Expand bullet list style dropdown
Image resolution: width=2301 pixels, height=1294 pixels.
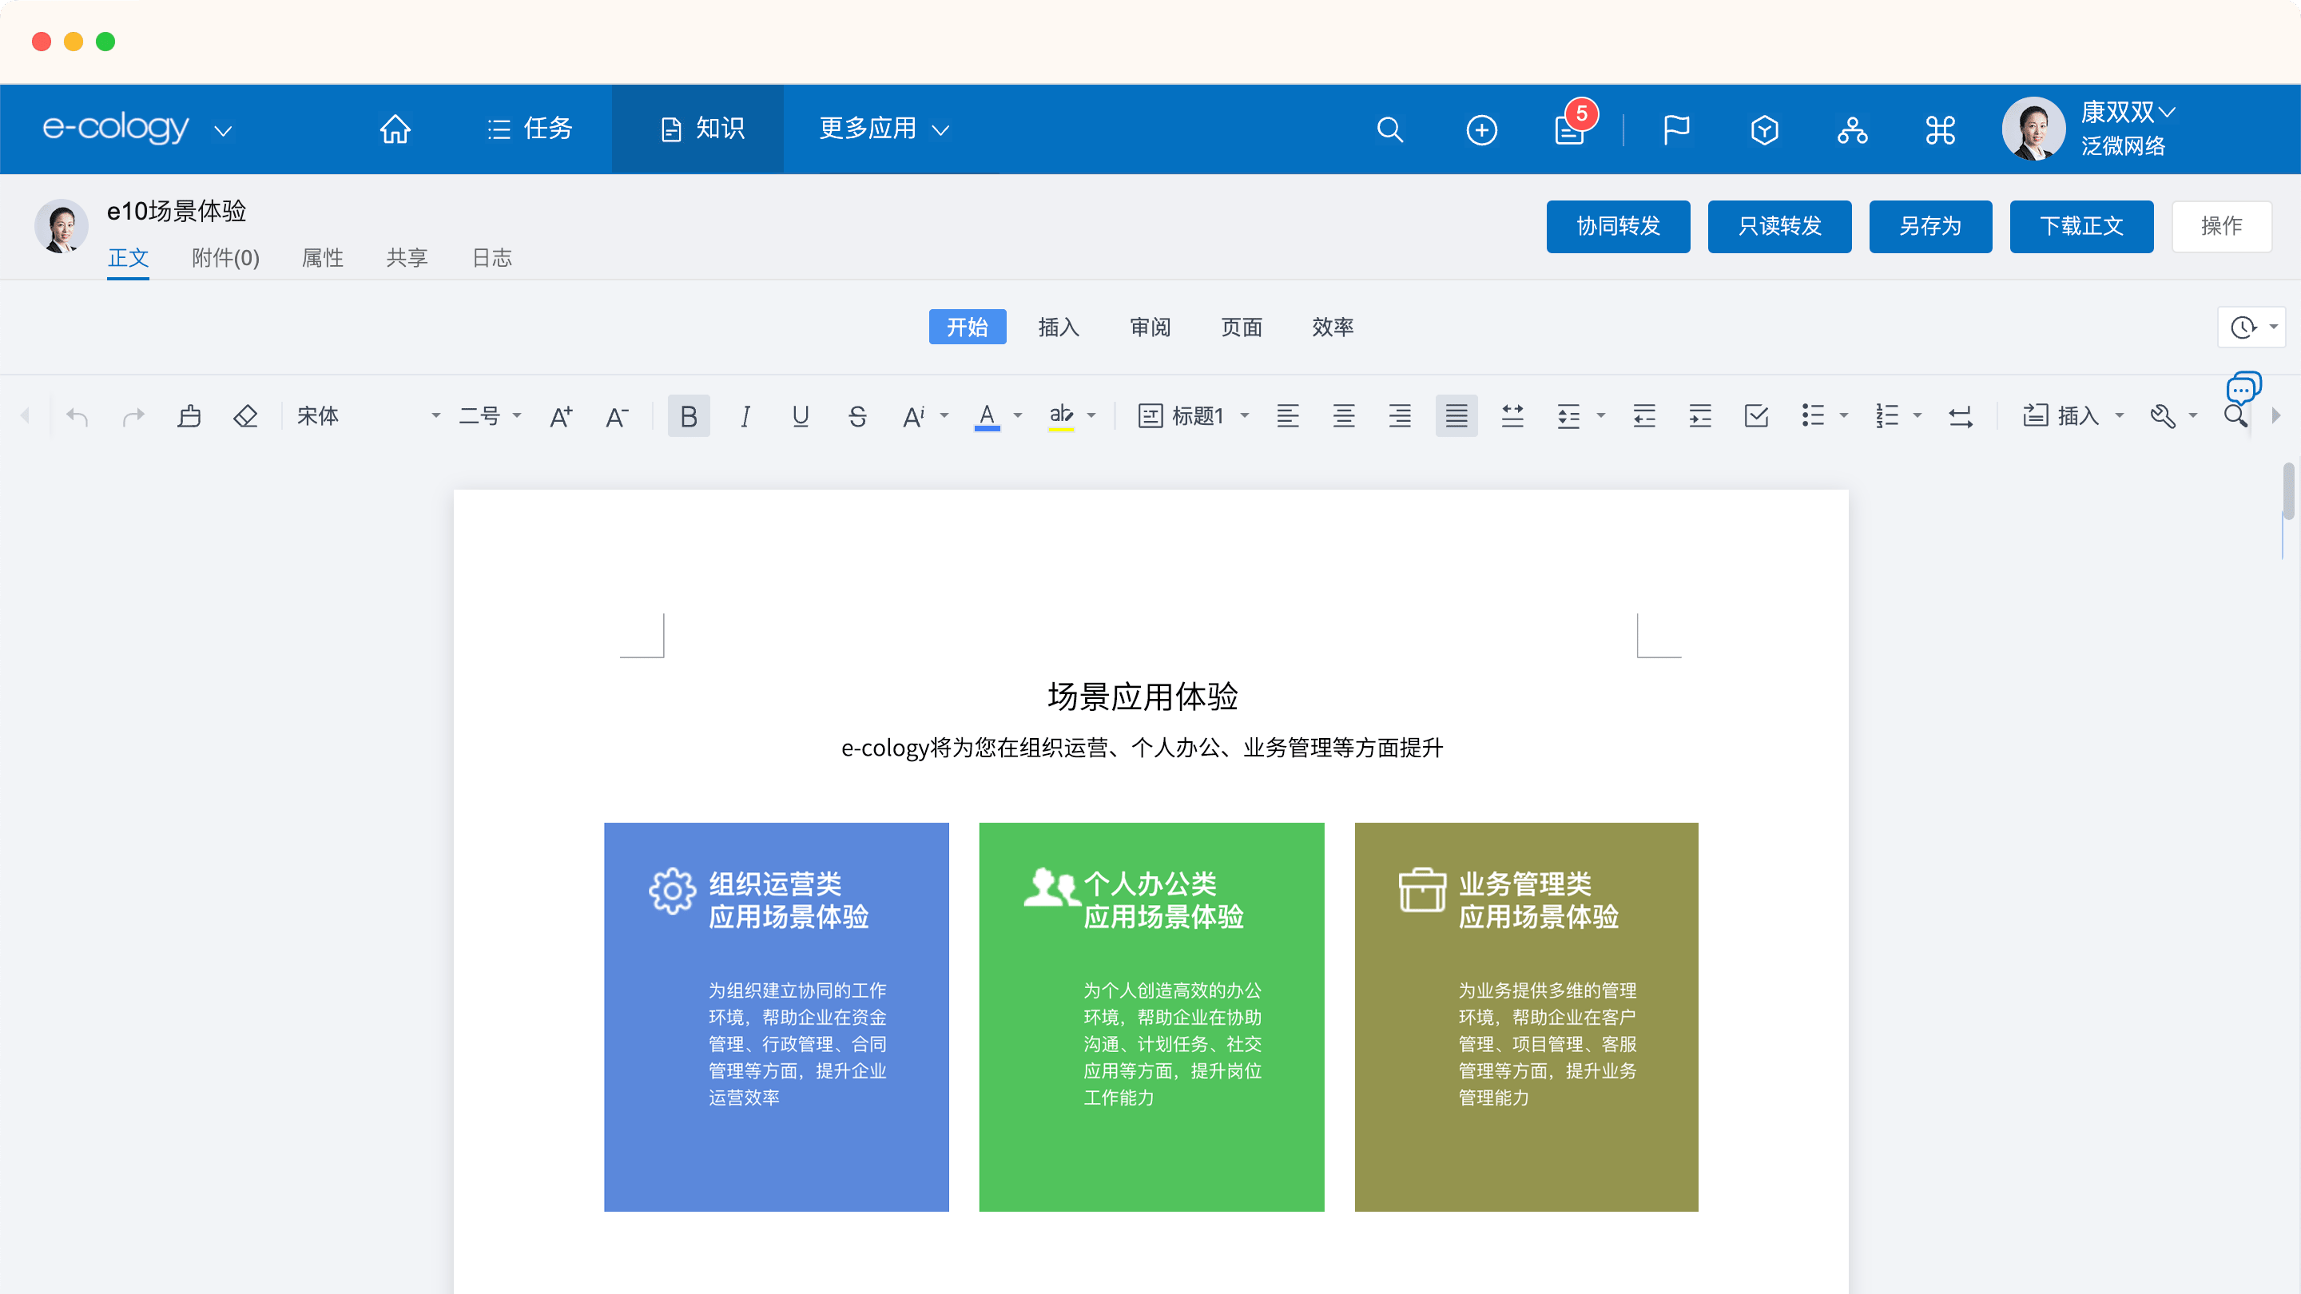[1842, 416]
